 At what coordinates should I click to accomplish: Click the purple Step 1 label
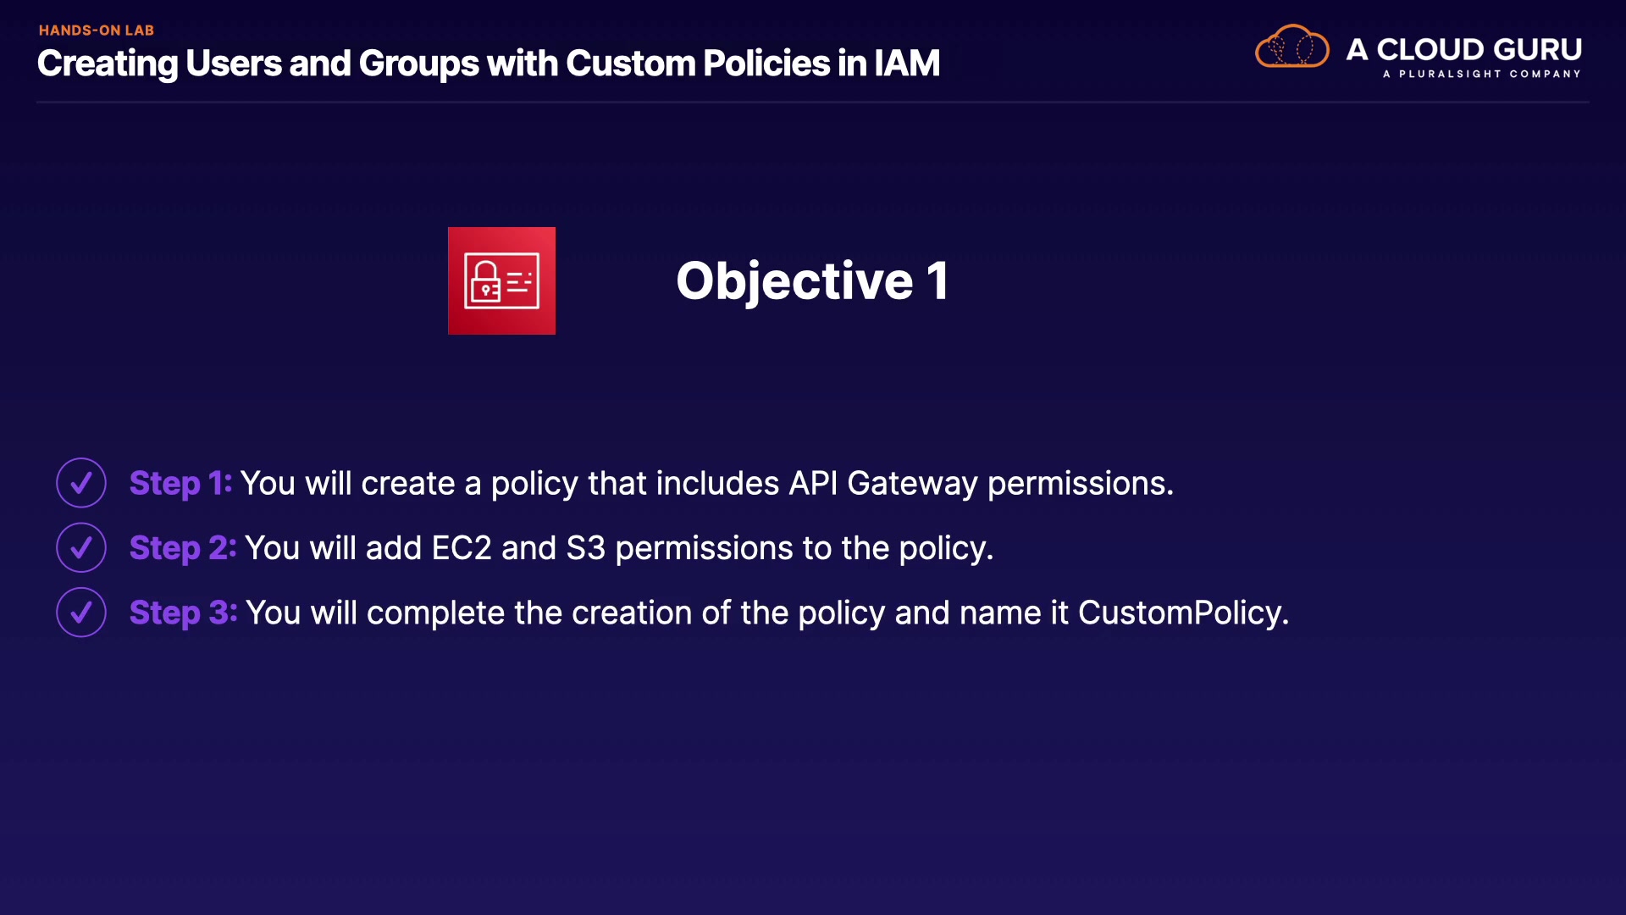coord(180,483)
